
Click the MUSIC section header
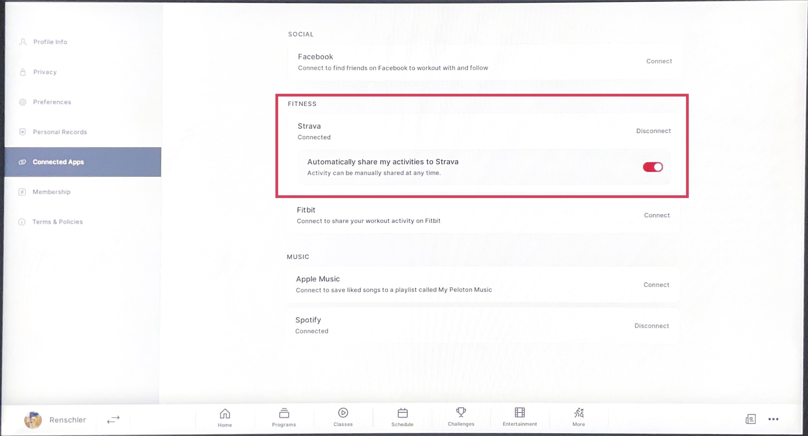click(x=298, y=257)
